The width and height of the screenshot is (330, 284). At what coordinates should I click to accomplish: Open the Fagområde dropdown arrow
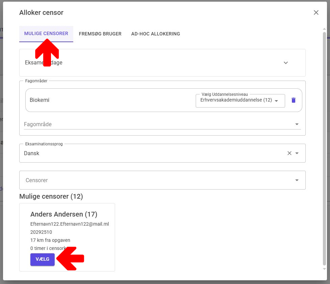pyautogui.click(x=297, y=124)
